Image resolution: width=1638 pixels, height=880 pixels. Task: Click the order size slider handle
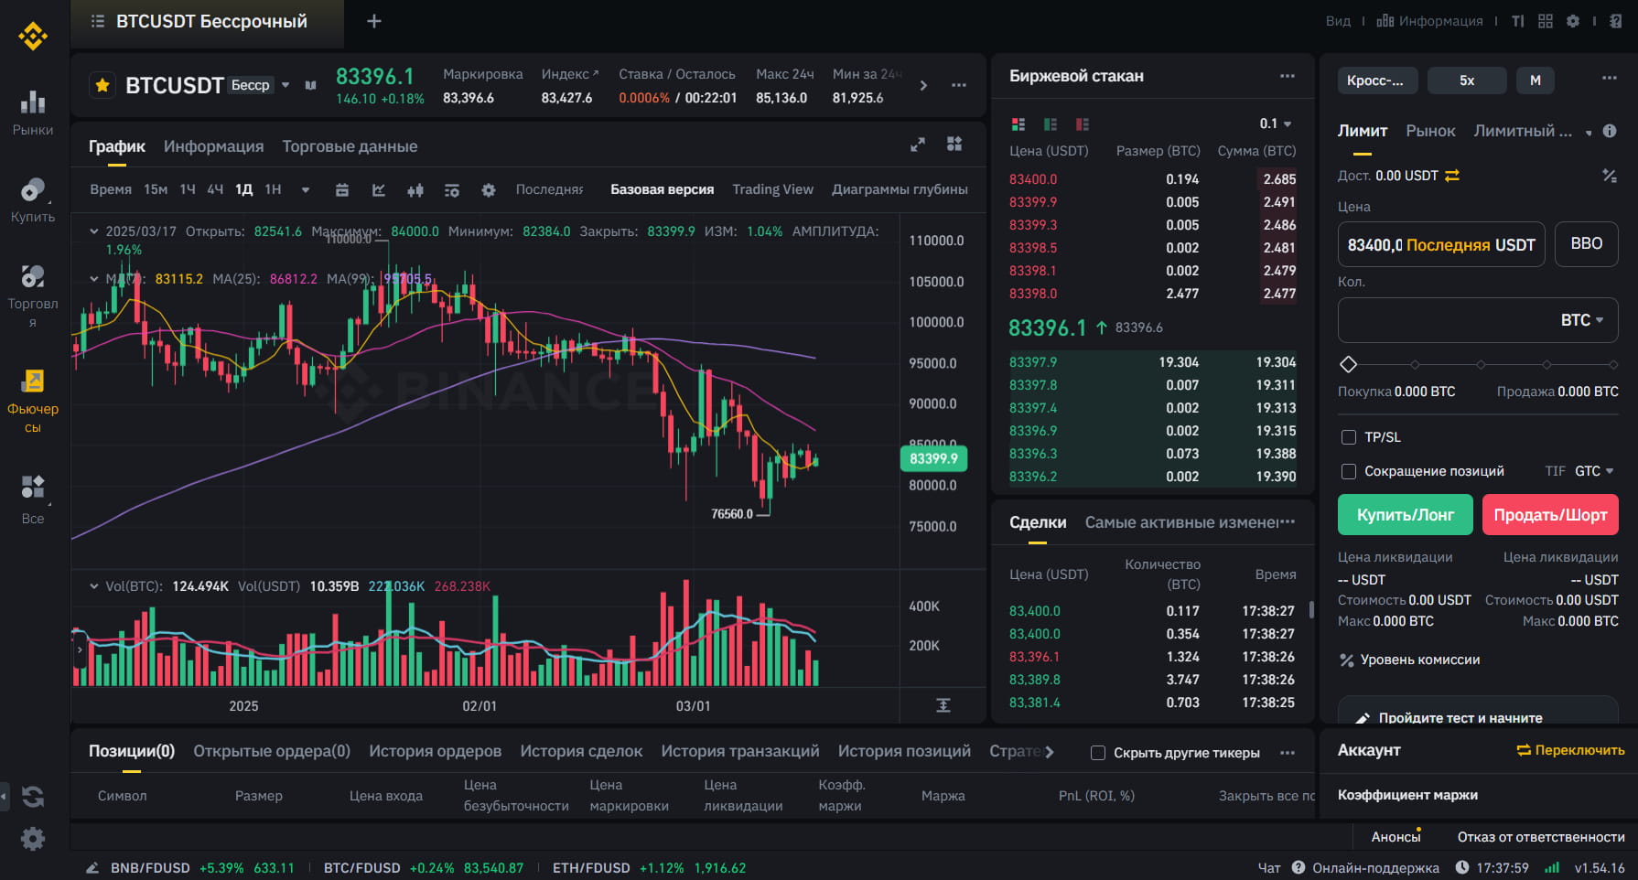[1348, 364]
